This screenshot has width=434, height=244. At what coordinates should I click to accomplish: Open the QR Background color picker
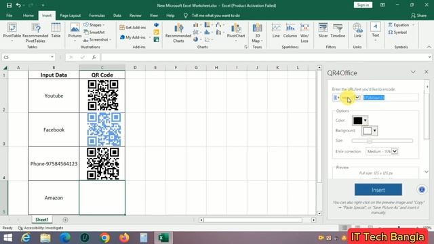click(x=370, y=131)
